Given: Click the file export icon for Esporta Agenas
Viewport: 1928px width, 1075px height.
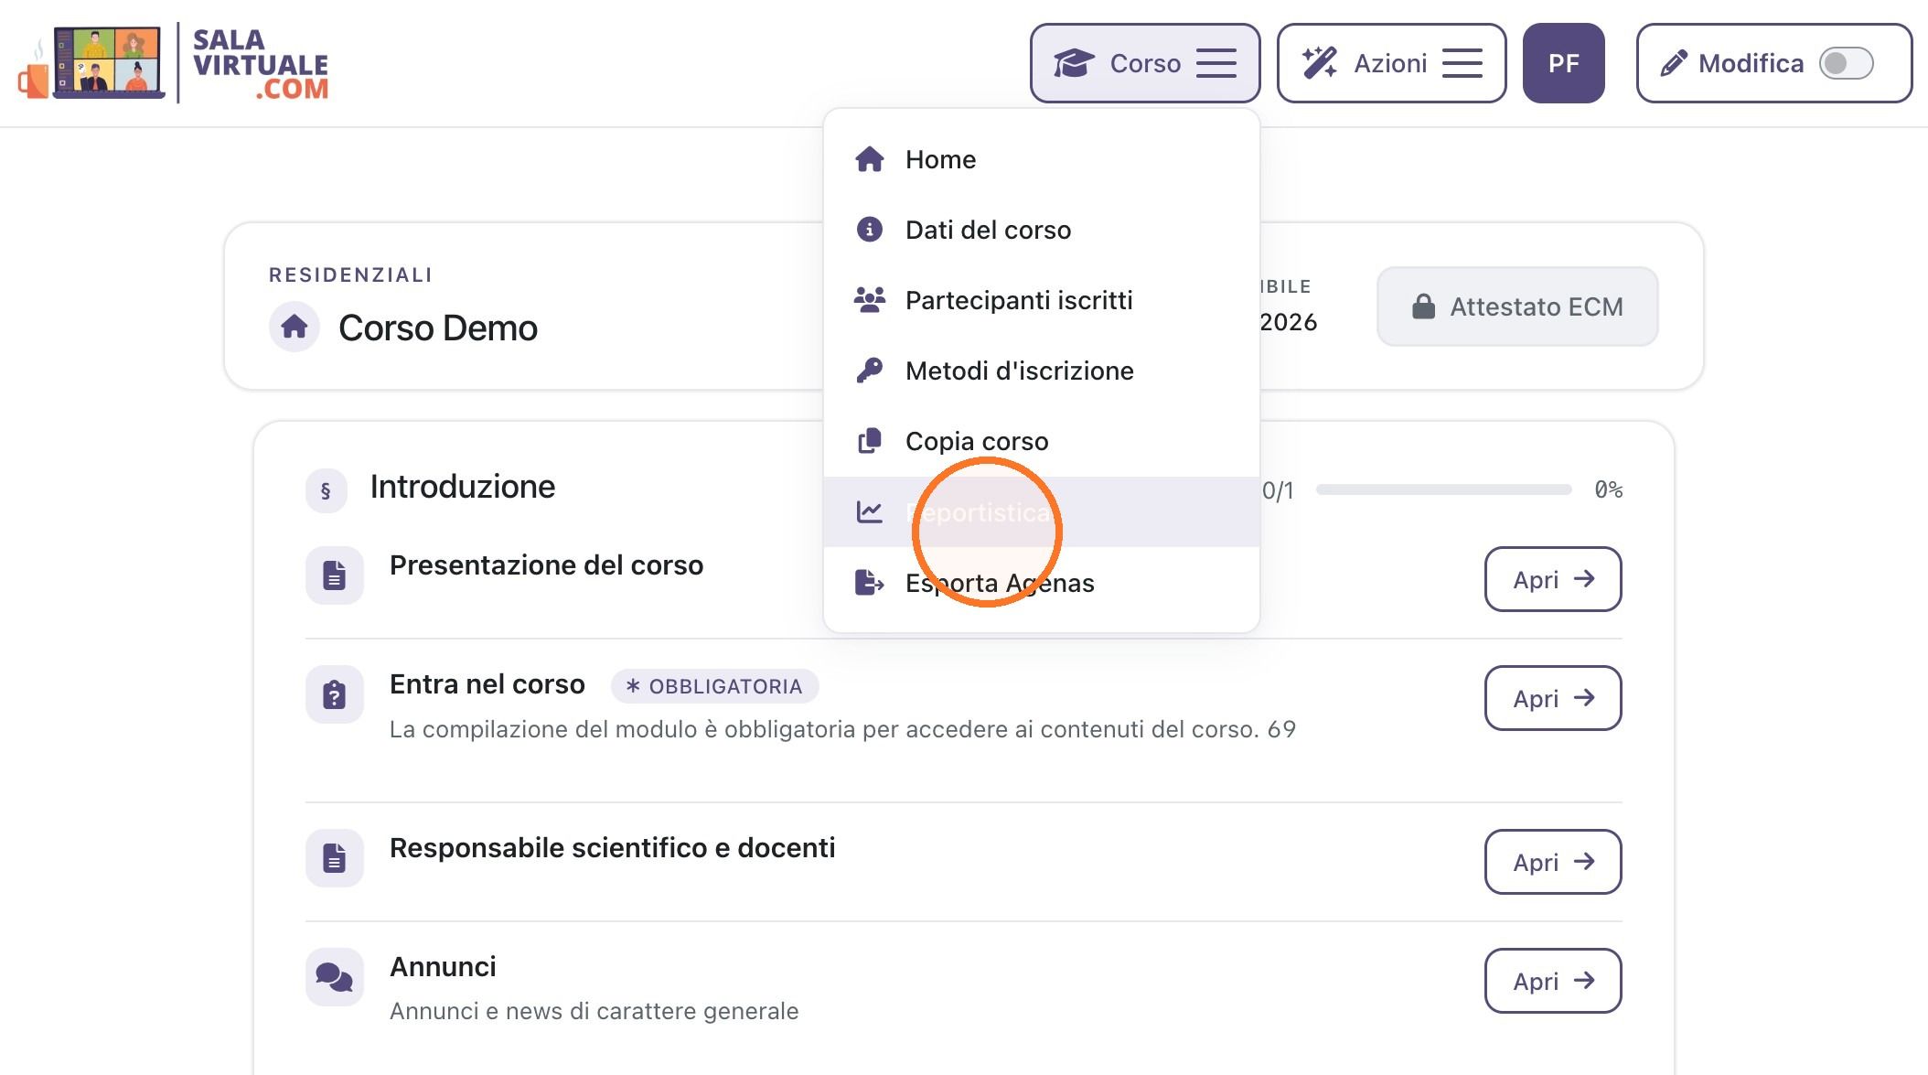Looking at the screenshot, I should (869, 583).
